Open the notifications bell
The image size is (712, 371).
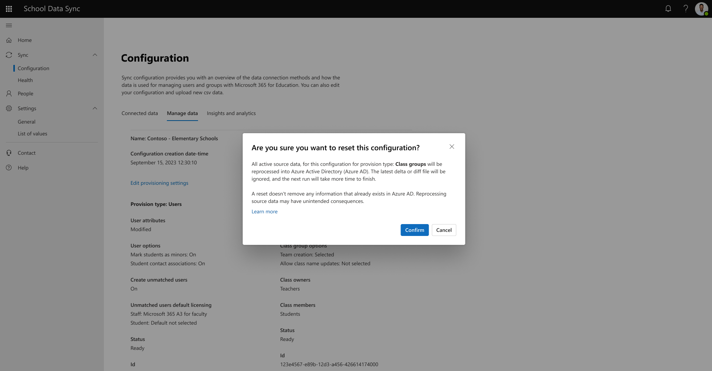click(668, 9)
